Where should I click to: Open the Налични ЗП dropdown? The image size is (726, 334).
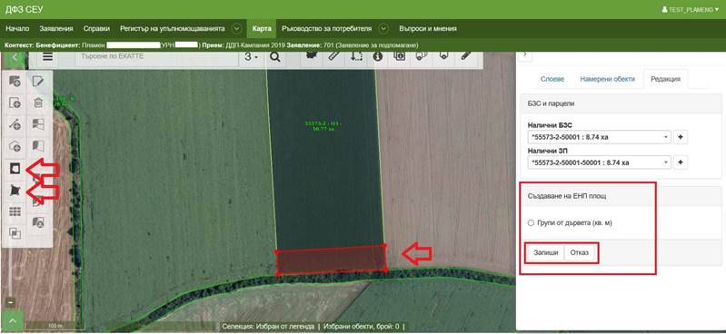(600, 162)
